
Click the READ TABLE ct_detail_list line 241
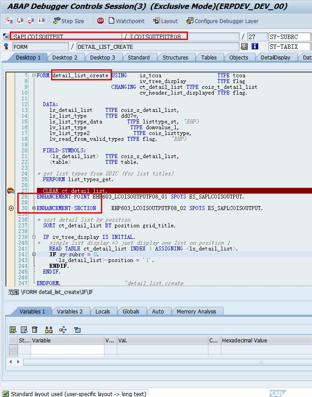coord(144,249)
